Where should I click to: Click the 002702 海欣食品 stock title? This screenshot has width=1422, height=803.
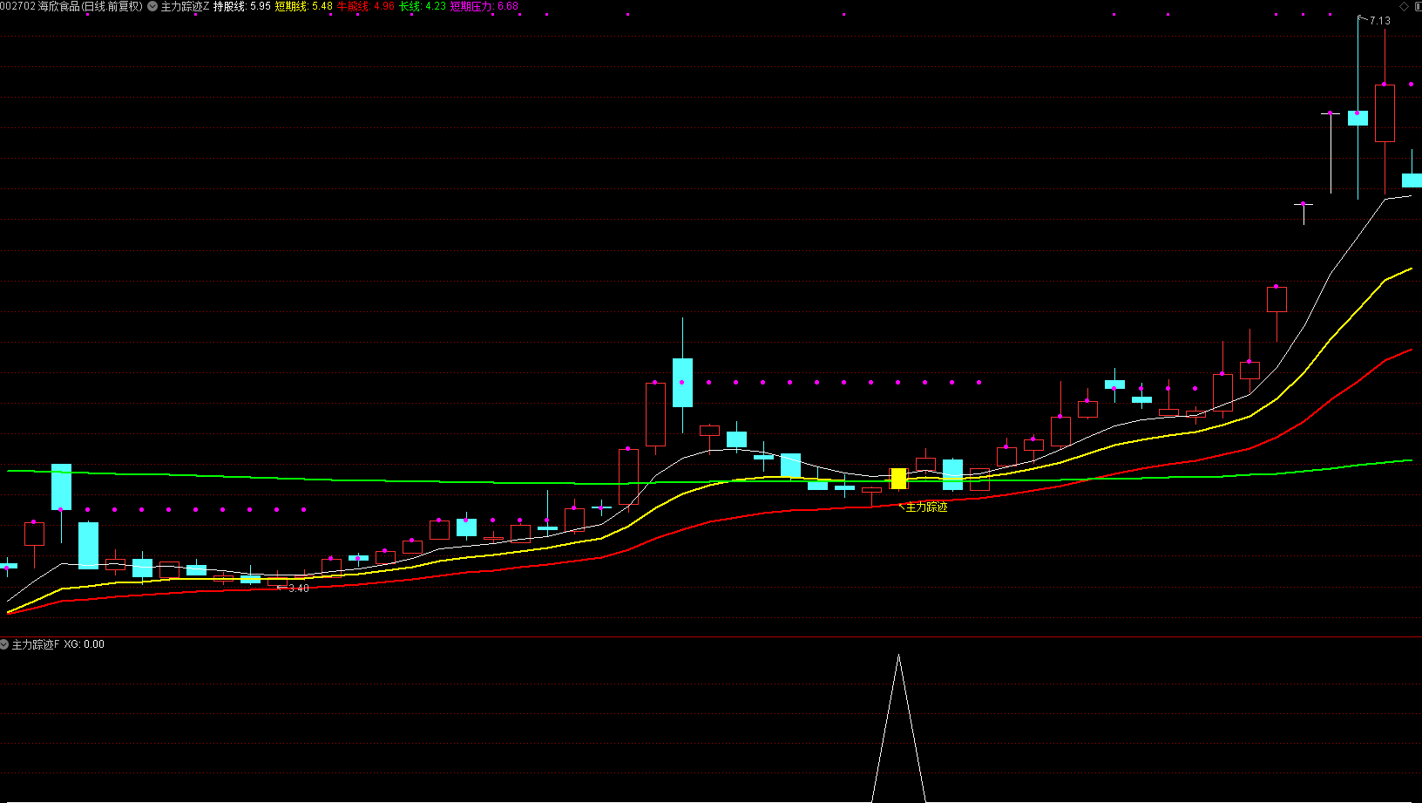[71, 6]
